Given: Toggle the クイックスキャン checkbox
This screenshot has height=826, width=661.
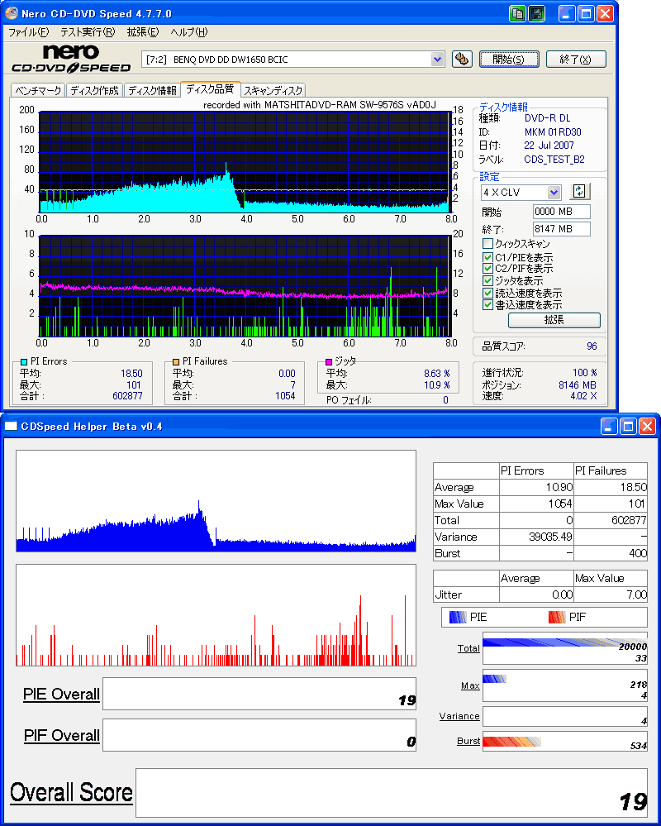Looking at the screenshot, I should (487, 244).
